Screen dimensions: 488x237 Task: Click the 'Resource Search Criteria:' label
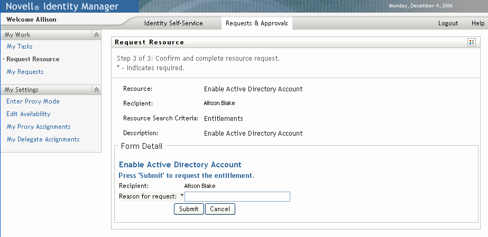coord(161,118)
